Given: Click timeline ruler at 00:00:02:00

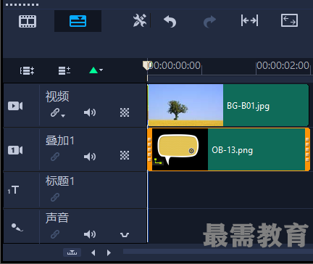Looking at the screenshot, I should [x=283, y=65].
